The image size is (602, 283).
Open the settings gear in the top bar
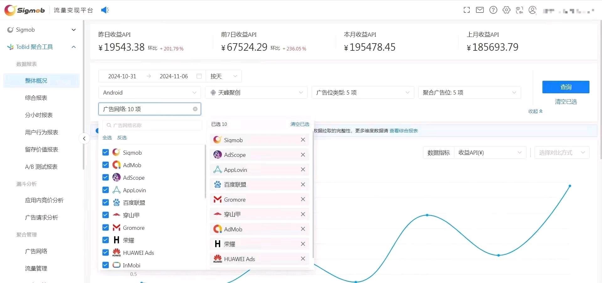[506, 10]
